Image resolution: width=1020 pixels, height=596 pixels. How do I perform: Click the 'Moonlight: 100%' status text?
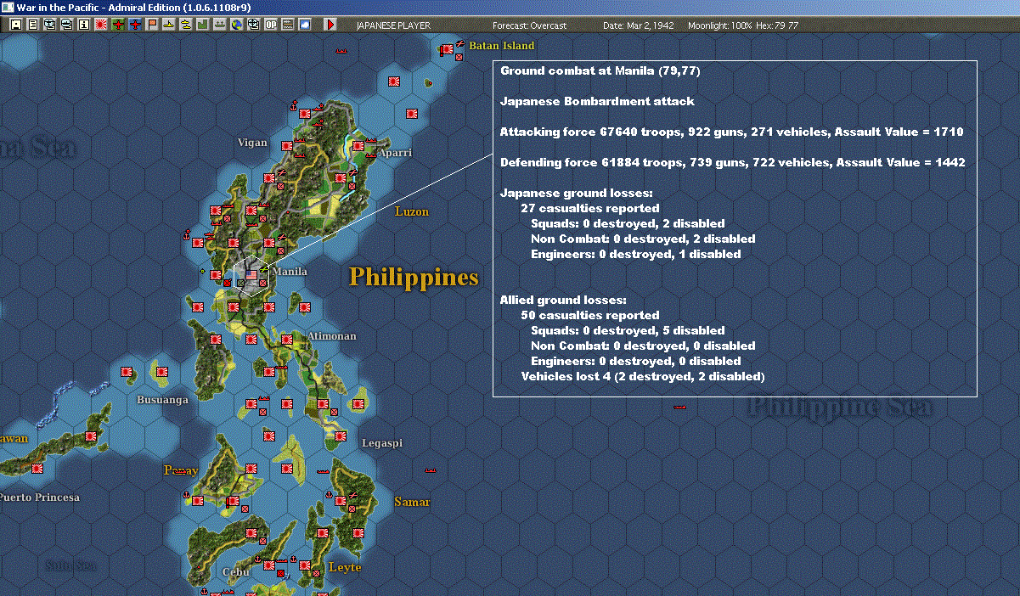(720, 25)
